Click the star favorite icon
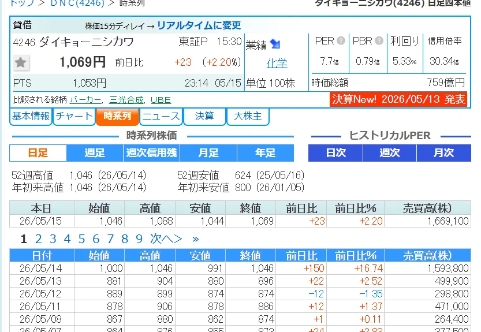Image resolution: width=481 pixels, height=332 pixels. [x=21, y=62]
